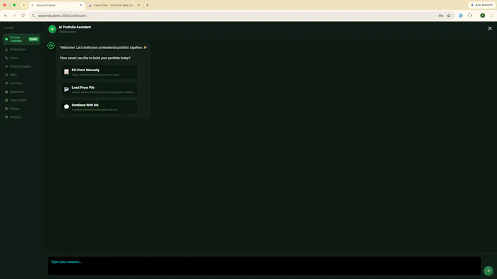Image resolution: width=497 pixels, height=279 pixels.
Task: Open Chrome three-dot menu
Action: click(x=491, y=15)
